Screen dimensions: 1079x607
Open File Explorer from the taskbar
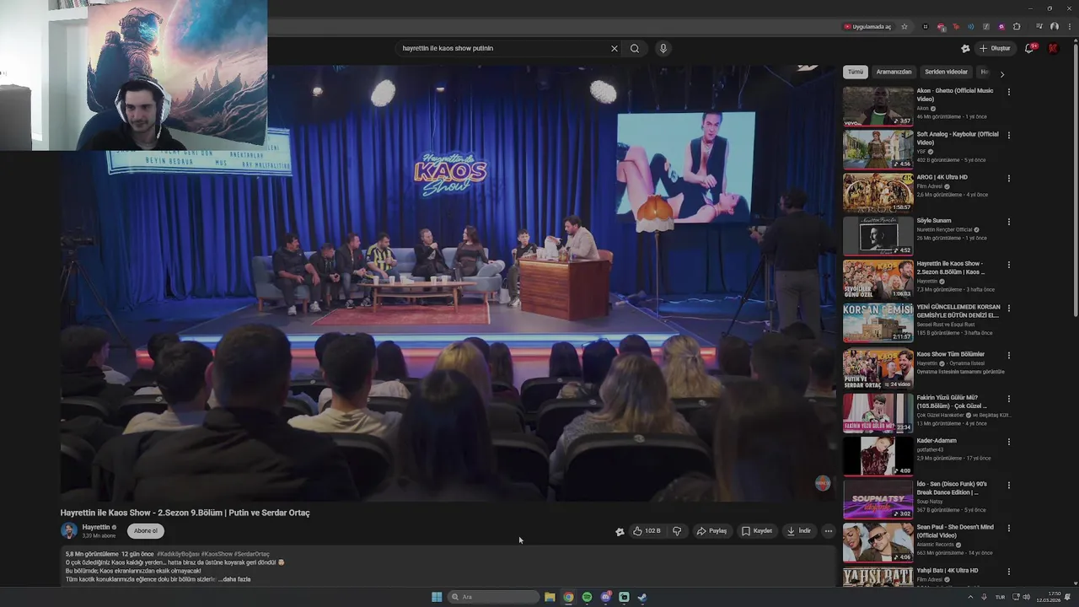550,597
